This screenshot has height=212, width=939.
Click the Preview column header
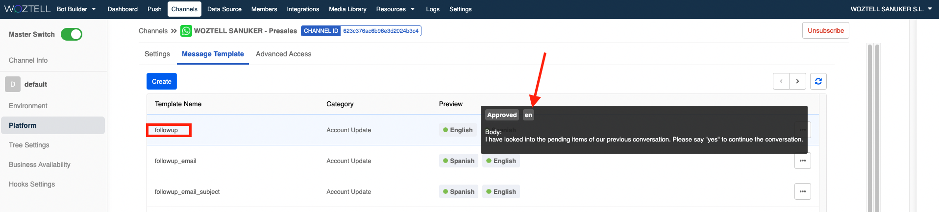point(451,104)
